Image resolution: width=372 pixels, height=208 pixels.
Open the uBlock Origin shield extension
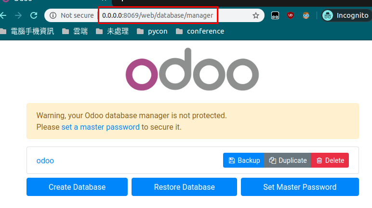(x=291, y=16)
